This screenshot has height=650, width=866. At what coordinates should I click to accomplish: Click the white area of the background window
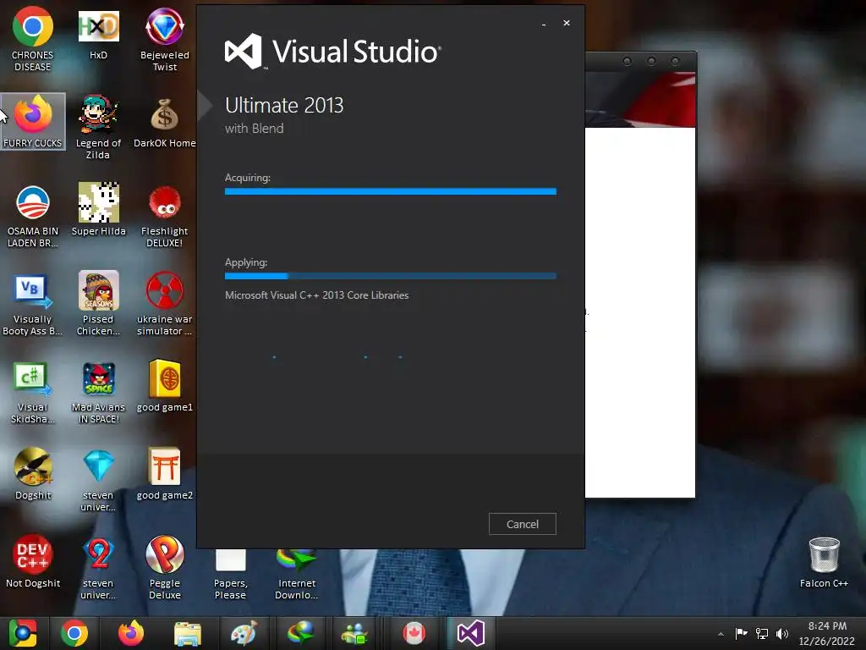tap(640, 312)
